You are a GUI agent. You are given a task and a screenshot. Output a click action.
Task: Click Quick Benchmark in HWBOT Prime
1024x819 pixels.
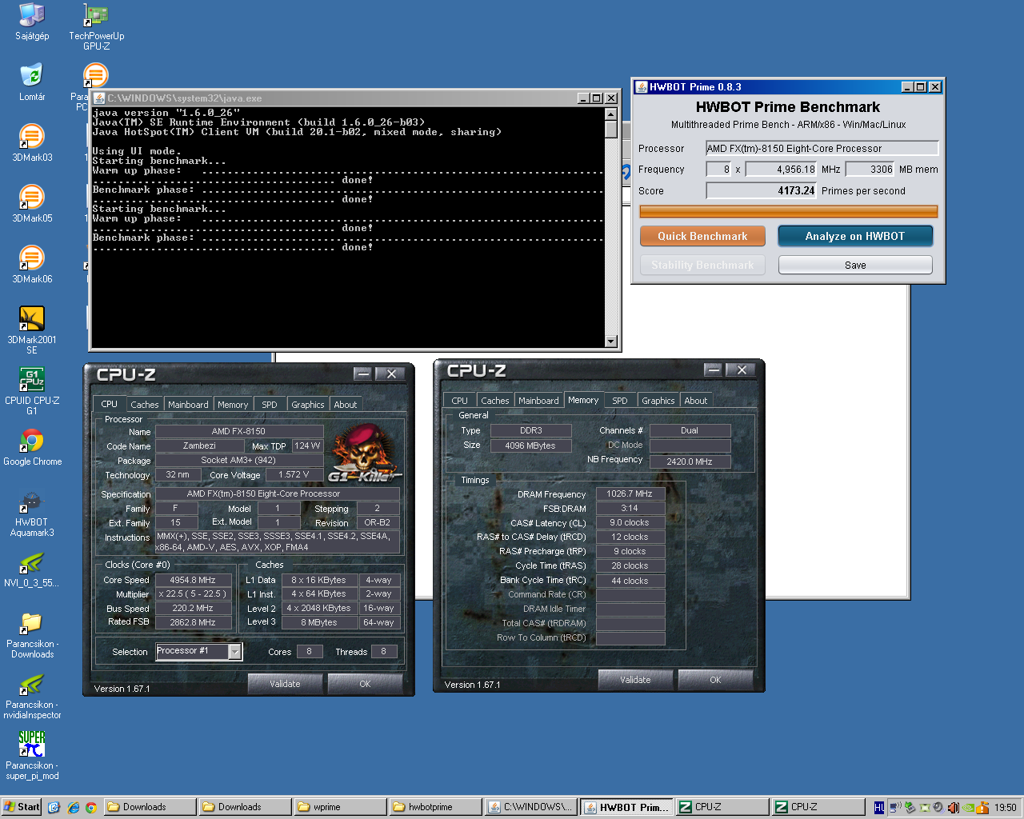click(x=702, y=236)
